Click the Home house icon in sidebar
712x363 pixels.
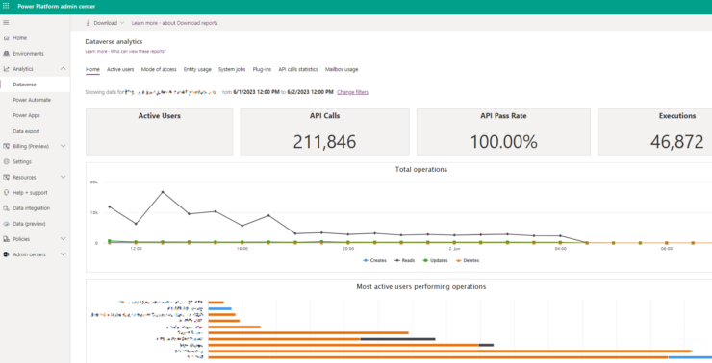7,38
